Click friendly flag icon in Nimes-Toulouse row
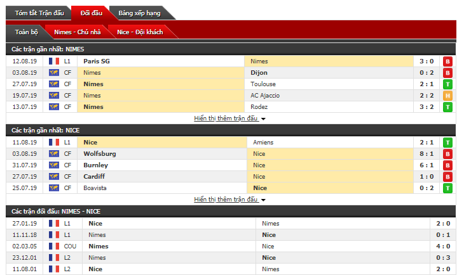457x275 pixels. (54, 84)
